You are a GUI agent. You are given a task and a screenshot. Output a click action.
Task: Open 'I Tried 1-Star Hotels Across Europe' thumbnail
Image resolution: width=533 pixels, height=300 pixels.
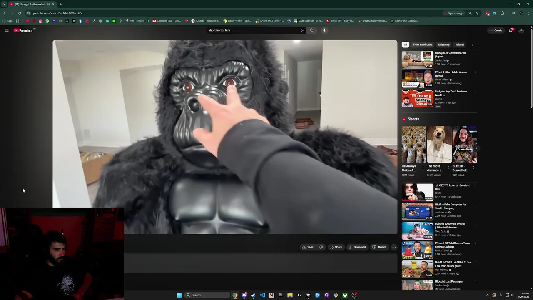(418, 79)
